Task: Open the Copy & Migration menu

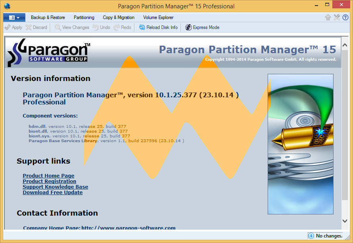Action: point(118,17)
